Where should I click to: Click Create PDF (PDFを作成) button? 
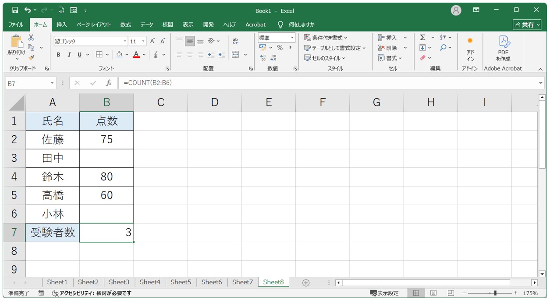[503, 48]
